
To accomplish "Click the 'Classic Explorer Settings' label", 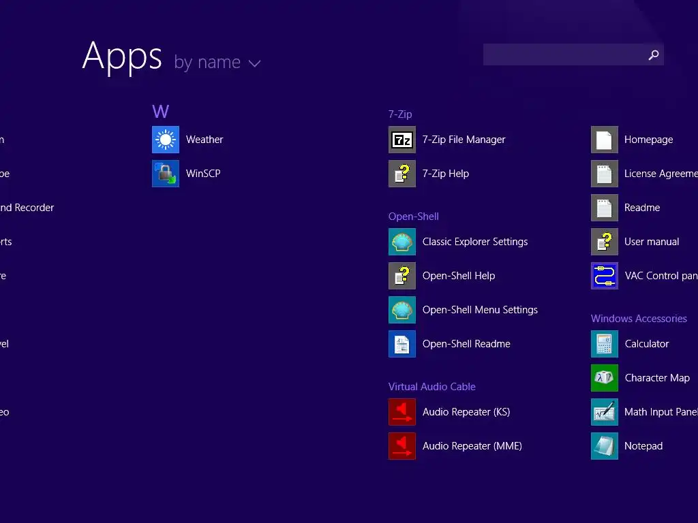I will pos(475,242).
